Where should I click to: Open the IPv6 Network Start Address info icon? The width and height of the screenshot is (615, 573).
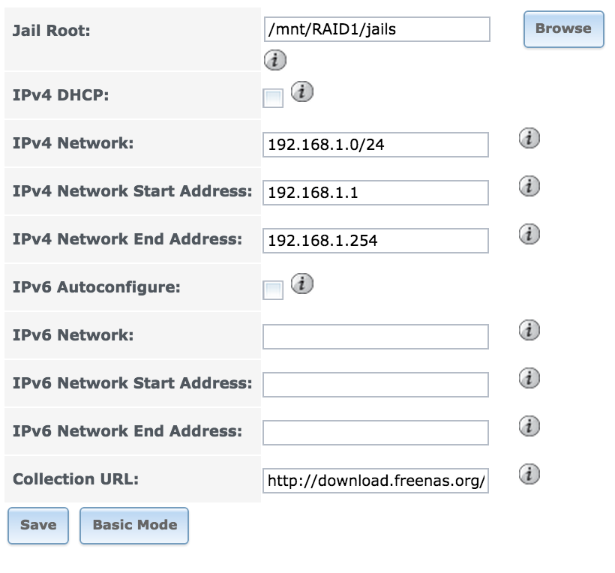529,378
